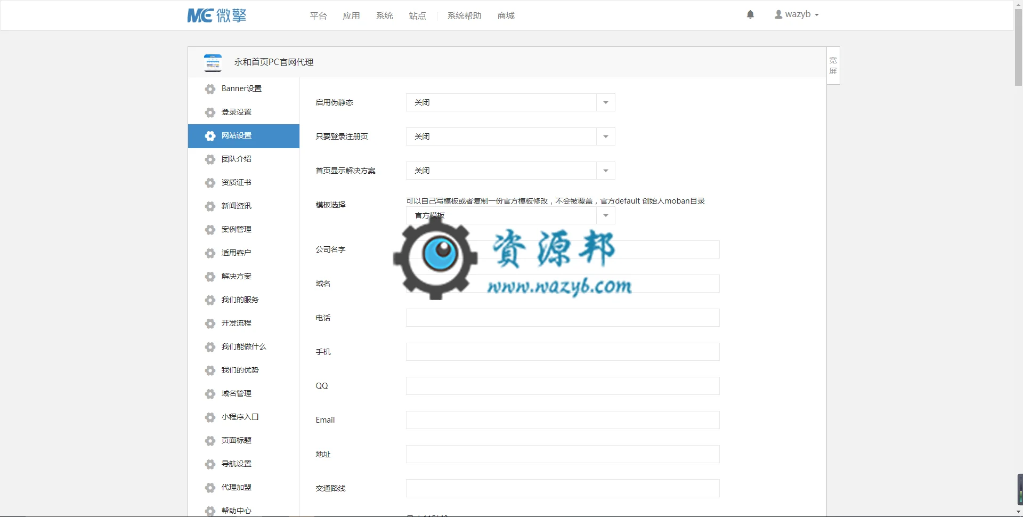
Task: Click the 永和首页PC官网代理 module icon
Action: 213,62
